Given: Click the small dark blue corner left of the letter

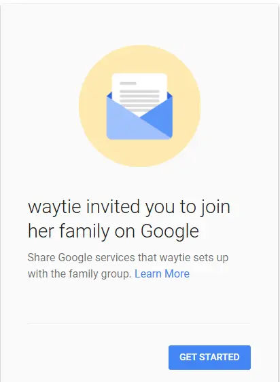Looking at the screenshot, I should pyautogui.click(x=109, y=96).
